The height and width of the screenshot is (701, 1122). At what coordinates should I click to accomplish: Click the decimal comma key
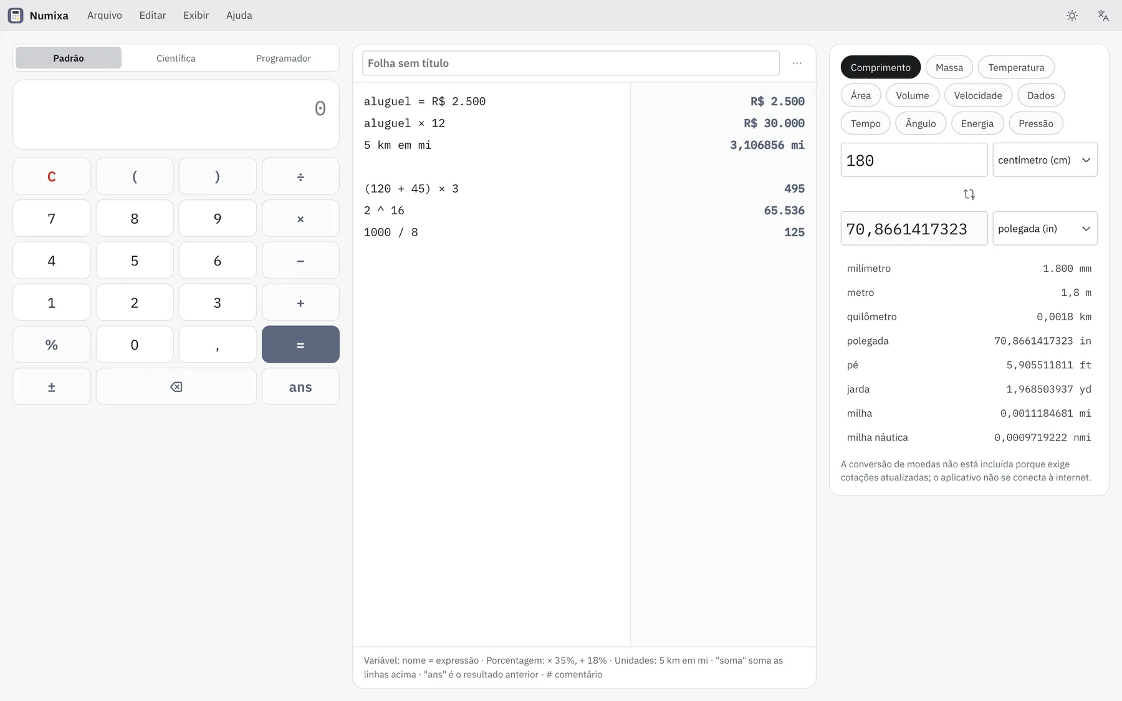pyautogui.click(x=218, y=345)
